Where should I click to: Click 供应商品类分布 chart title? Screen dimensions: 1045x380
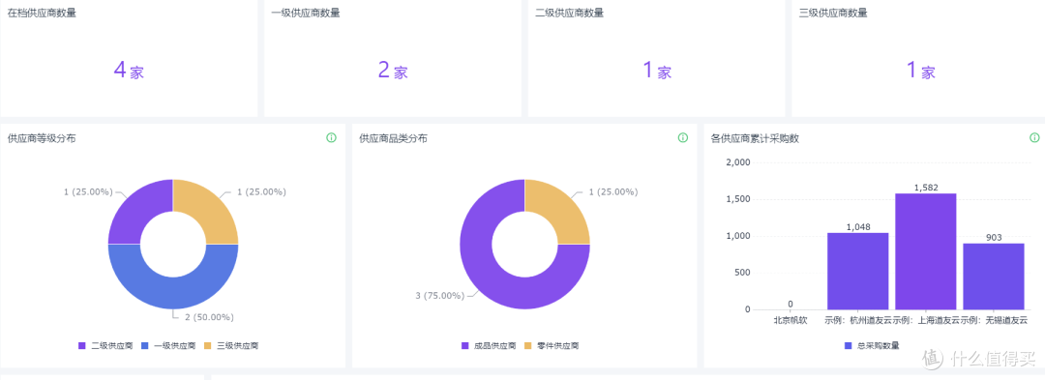[x=393, y=138]
